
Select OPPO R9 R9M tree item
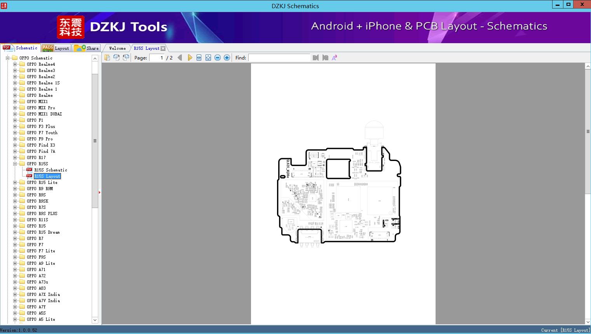(x=40, y=189)
